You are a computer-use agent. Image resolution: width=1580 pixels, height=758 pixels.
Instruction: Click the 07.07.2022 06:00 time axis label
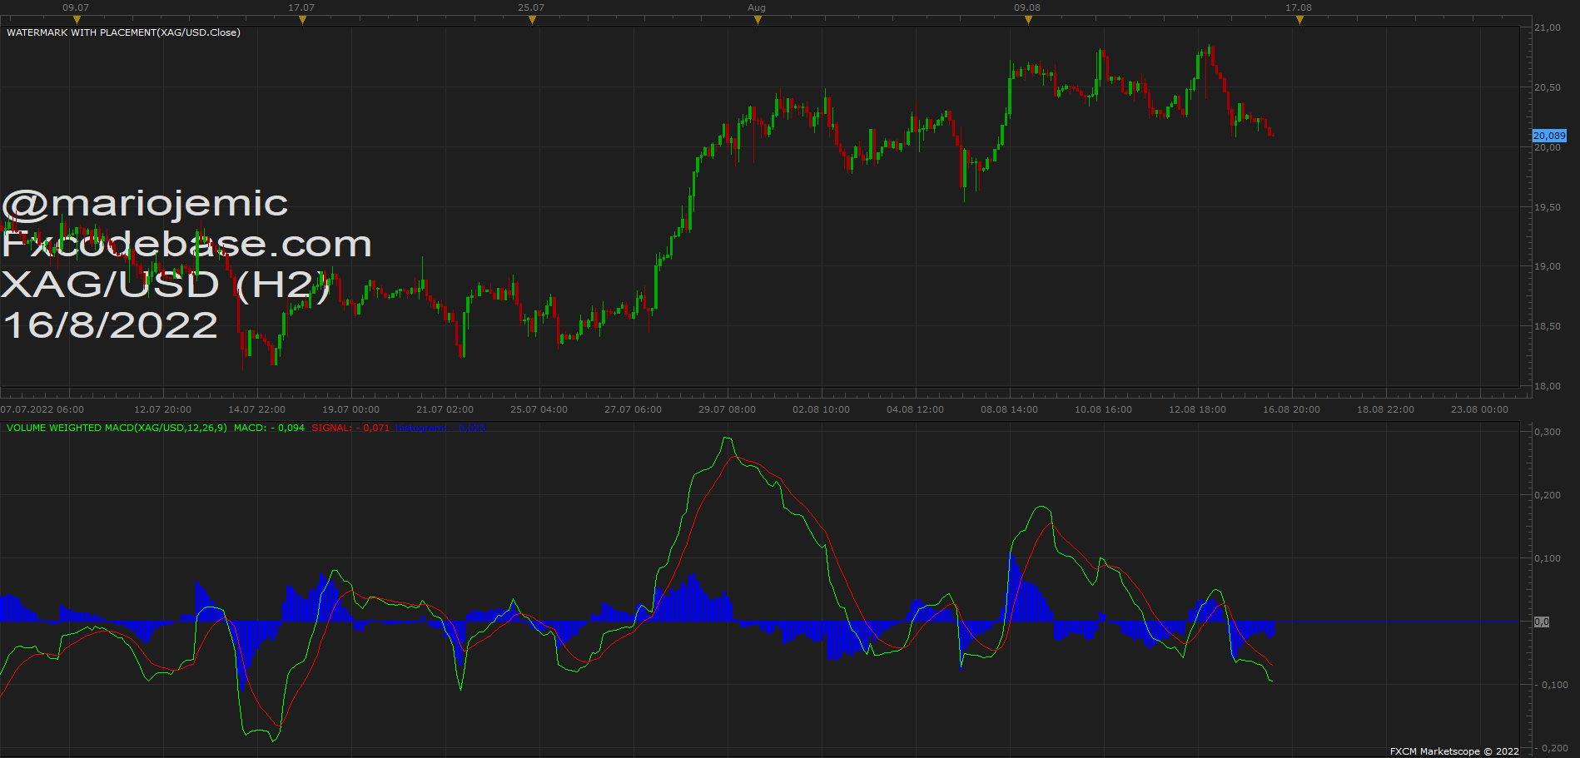[x=42, y=409]
